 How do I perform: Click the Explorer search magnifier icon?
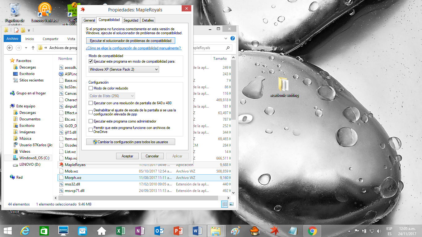(228, 48)
